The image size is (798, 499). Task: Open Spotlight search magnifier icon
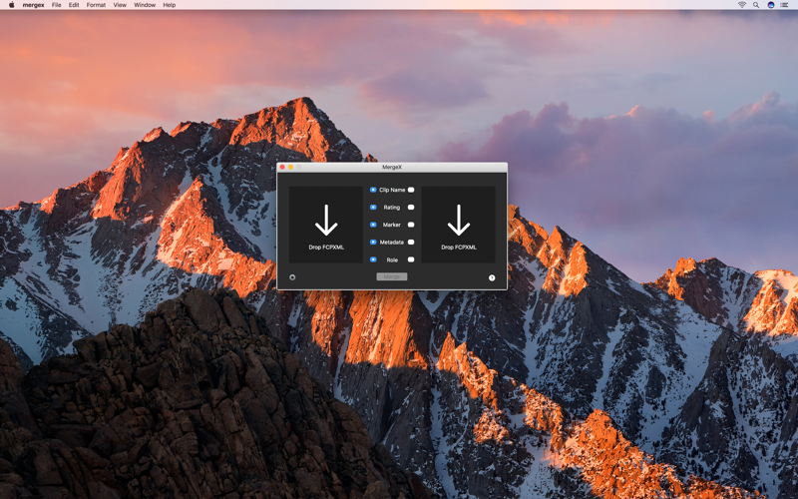[x=756, y=5]
